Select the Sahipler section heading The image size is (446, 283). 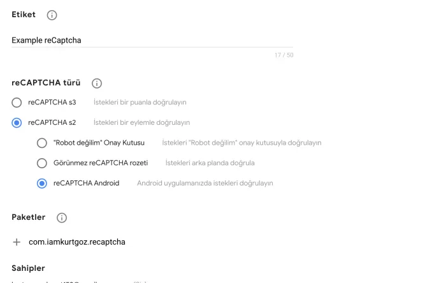(28, 268)
